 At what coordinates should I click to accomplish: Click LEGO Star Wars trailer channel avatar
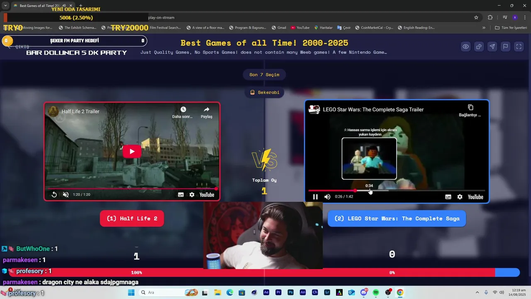point(314,110)
